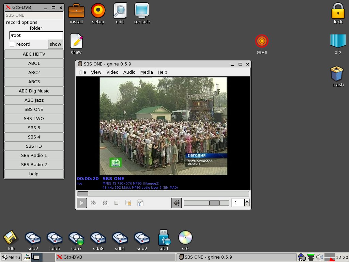Image resolution: width=349 pixels, height=262 pixels.
Task: Click the SBS ONE channel name field
Action: [x=34, y=15]
